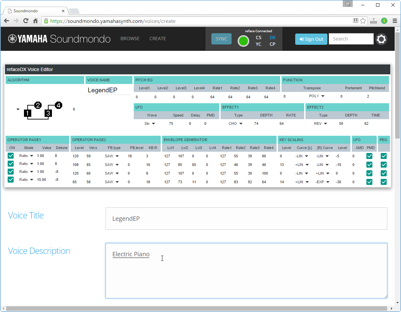Open a new browser tab

pos(74,11)
